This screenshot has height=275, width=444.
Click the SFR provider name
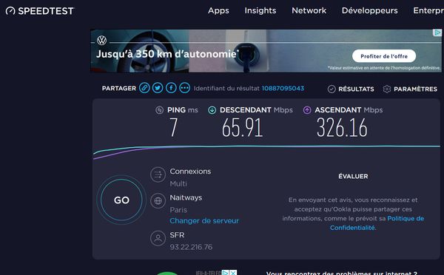pyautogui.click(x=177, y=235)
